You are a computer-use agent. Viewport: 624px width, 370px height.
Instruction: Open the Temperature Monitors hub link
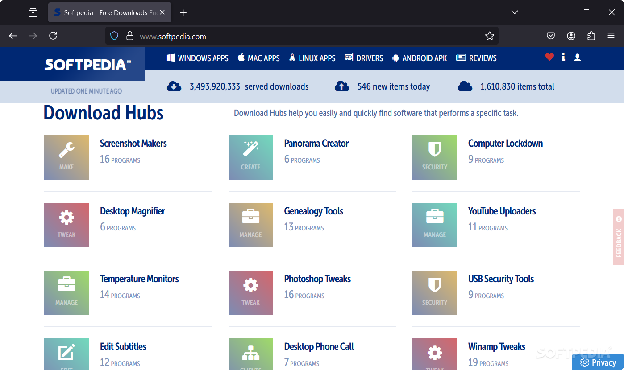[x=139, y=279]
